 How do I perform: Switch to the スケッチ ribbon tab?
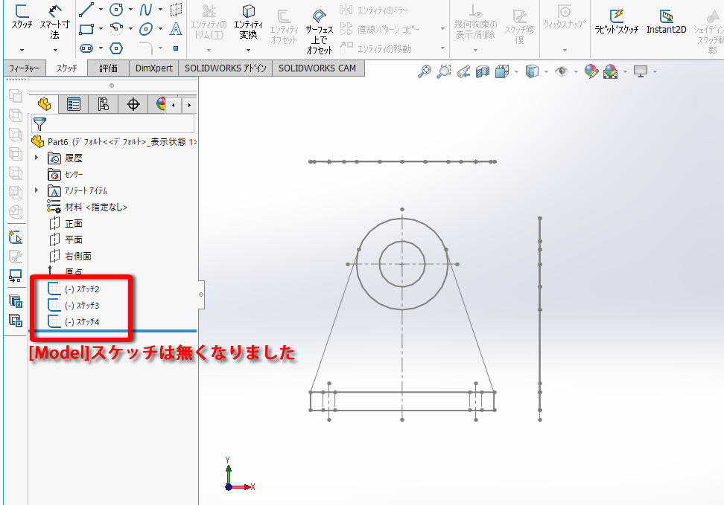66,68
